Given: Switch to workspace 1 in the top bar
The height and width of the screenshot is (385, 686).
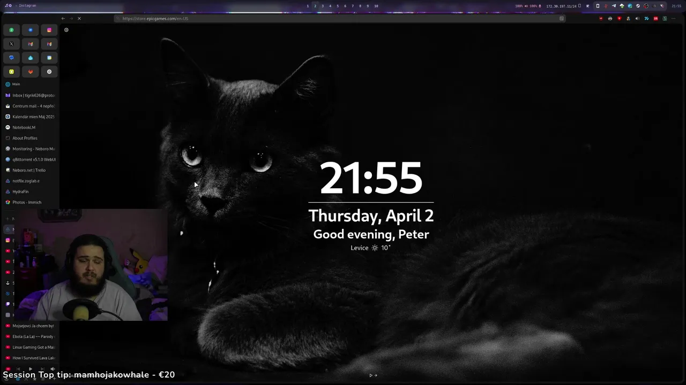Looking at the screenshot, I should click(x=308, y=6).
